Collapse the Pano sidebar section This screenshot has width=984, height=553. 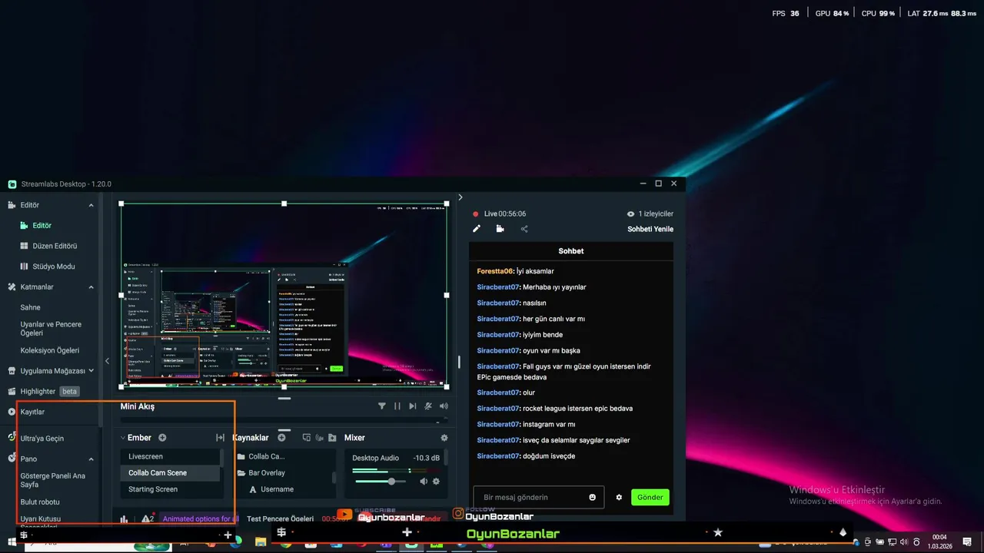[x=91, y=459]
